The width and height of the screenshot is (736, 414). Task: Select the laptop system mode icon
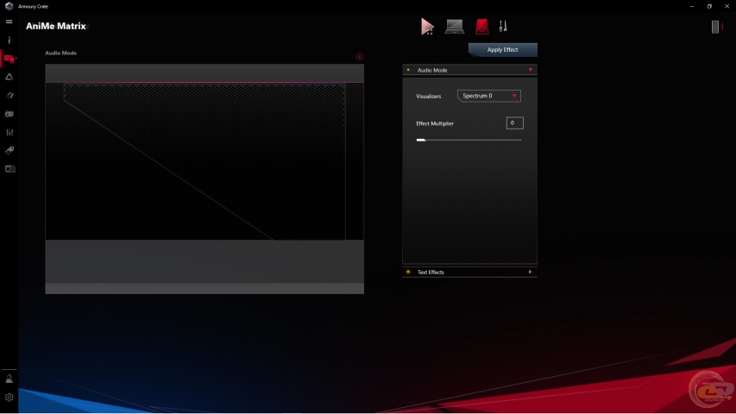click(x=455, y=26)
